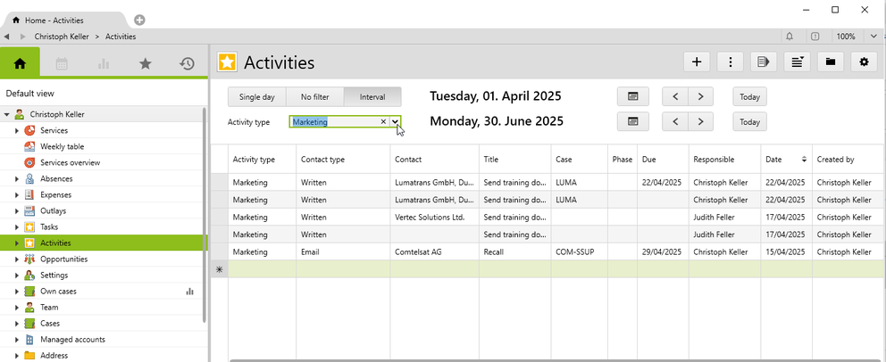Go to next day for end date
The image size is (886, 362).
pyautogui.click(x=700, y=121)
